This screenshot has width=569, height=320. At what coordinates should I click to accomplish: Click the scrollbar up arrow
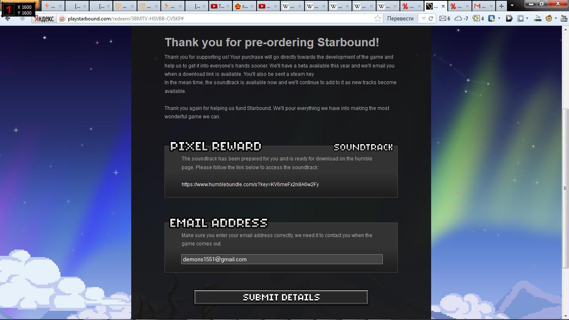[565, 29]
